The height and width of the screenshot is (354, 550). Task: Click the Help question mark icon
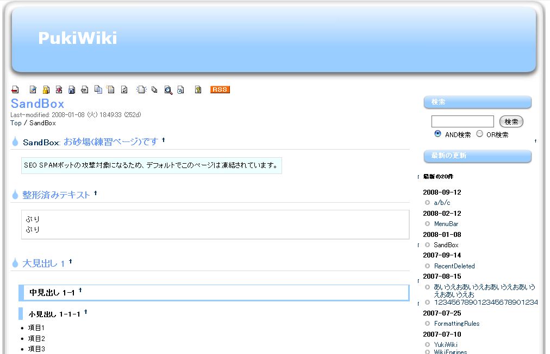[198, 90]
